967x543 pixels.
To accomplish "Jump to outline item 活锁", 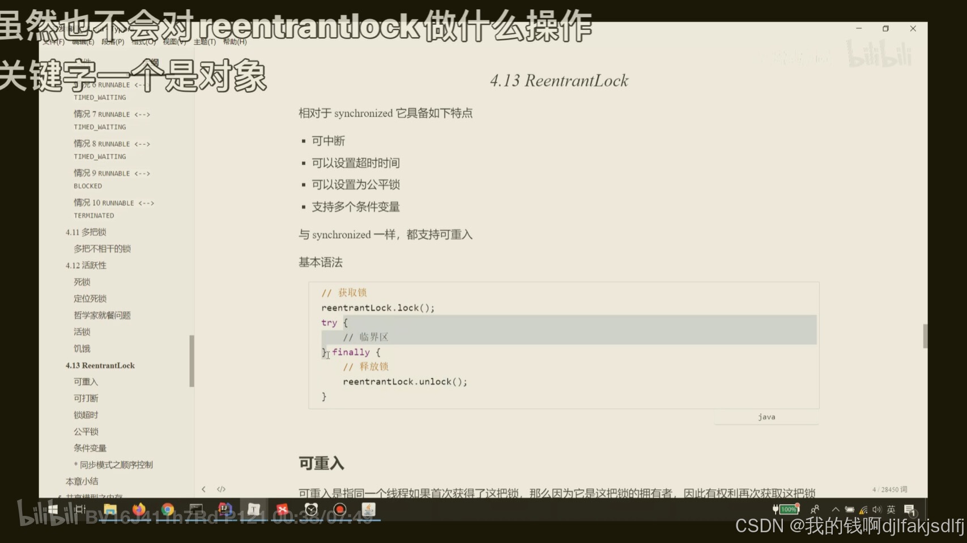I will pyautogui.click(x=82, y=331).
